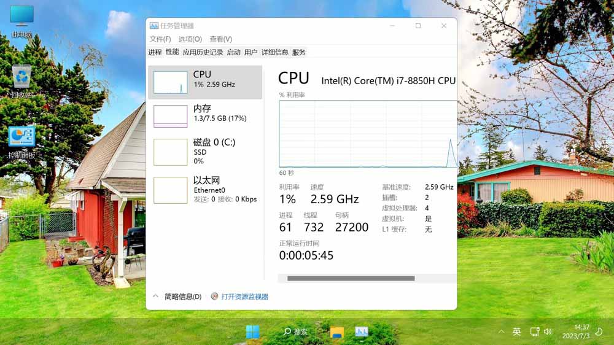
Task: Click the 打开资源监视器 link
Action: click(244, 297)
